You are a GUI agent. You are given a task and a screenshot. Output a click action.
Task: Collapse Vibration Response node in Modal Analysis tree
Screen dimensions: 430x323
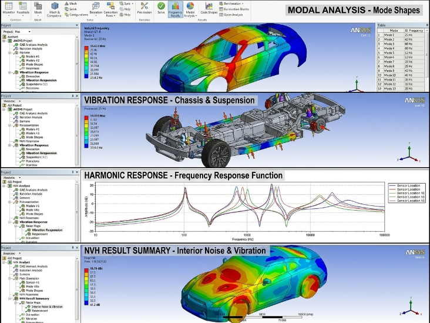pyautogui.click(x=9, y=72)
